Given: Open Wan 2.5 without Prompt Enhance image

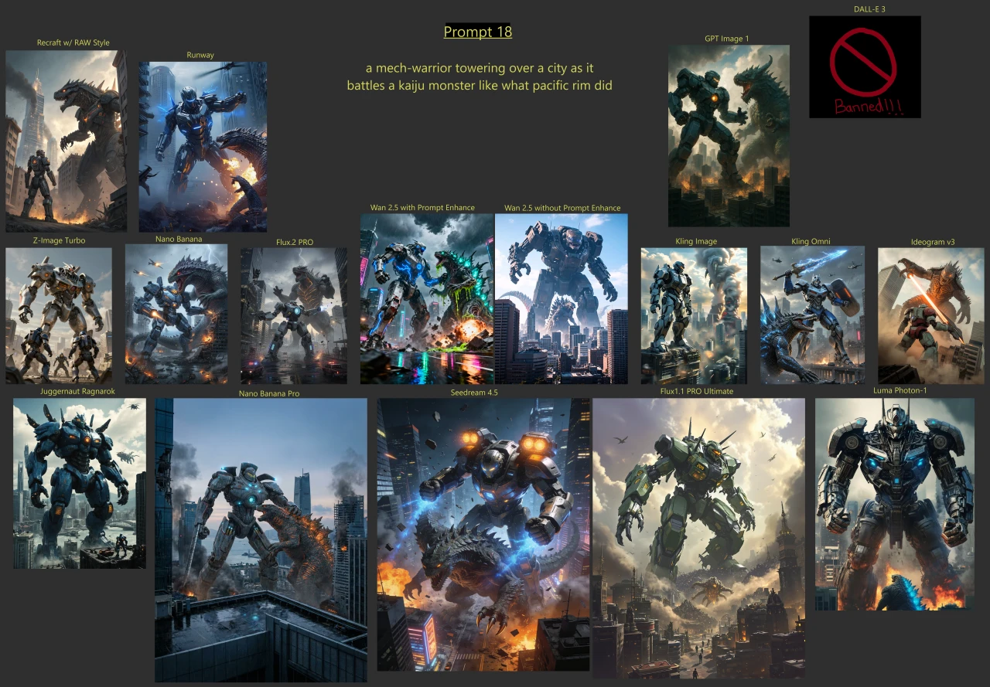Looking at the screenshot, I should [561, 300].
